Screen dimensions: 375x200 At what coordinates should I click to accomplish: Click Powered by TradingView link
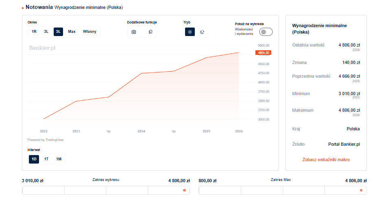(46, 140)
